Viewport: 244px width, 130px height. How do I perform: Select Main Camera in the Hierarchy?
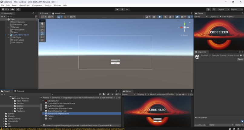(18, 22)
